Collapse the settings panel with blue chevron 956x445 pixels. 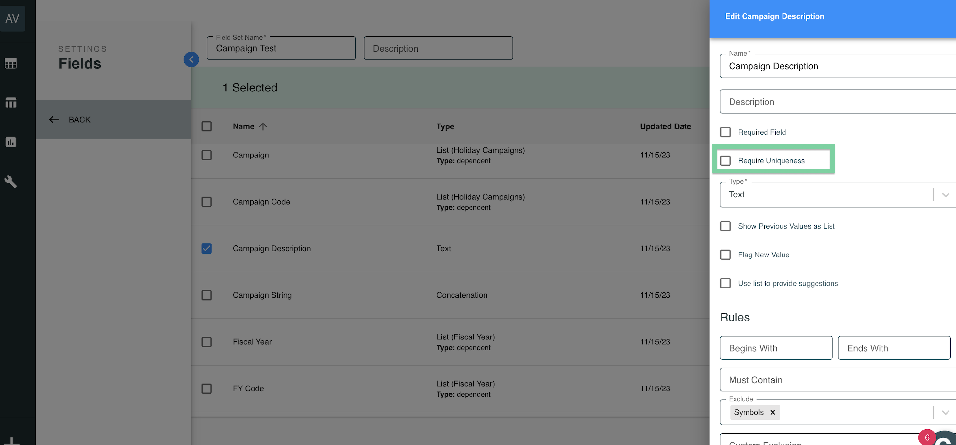(191, 59)
